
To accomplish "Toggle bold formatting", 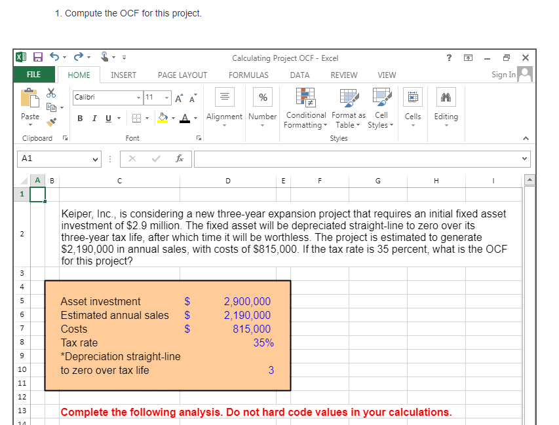I will [79, 119].
